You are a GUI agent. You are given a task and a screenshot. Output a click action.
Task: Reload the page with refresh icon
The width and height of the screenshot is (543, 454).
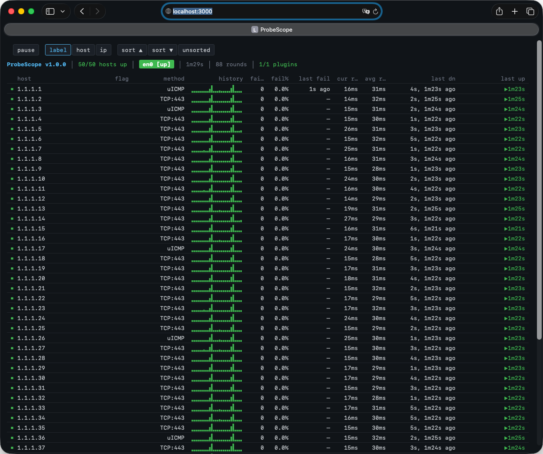[x=376, y=11]
